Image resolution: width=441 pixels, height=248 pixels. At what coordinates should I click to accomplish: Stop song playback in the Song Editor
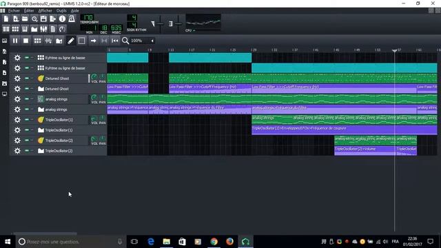click(26, 41)
